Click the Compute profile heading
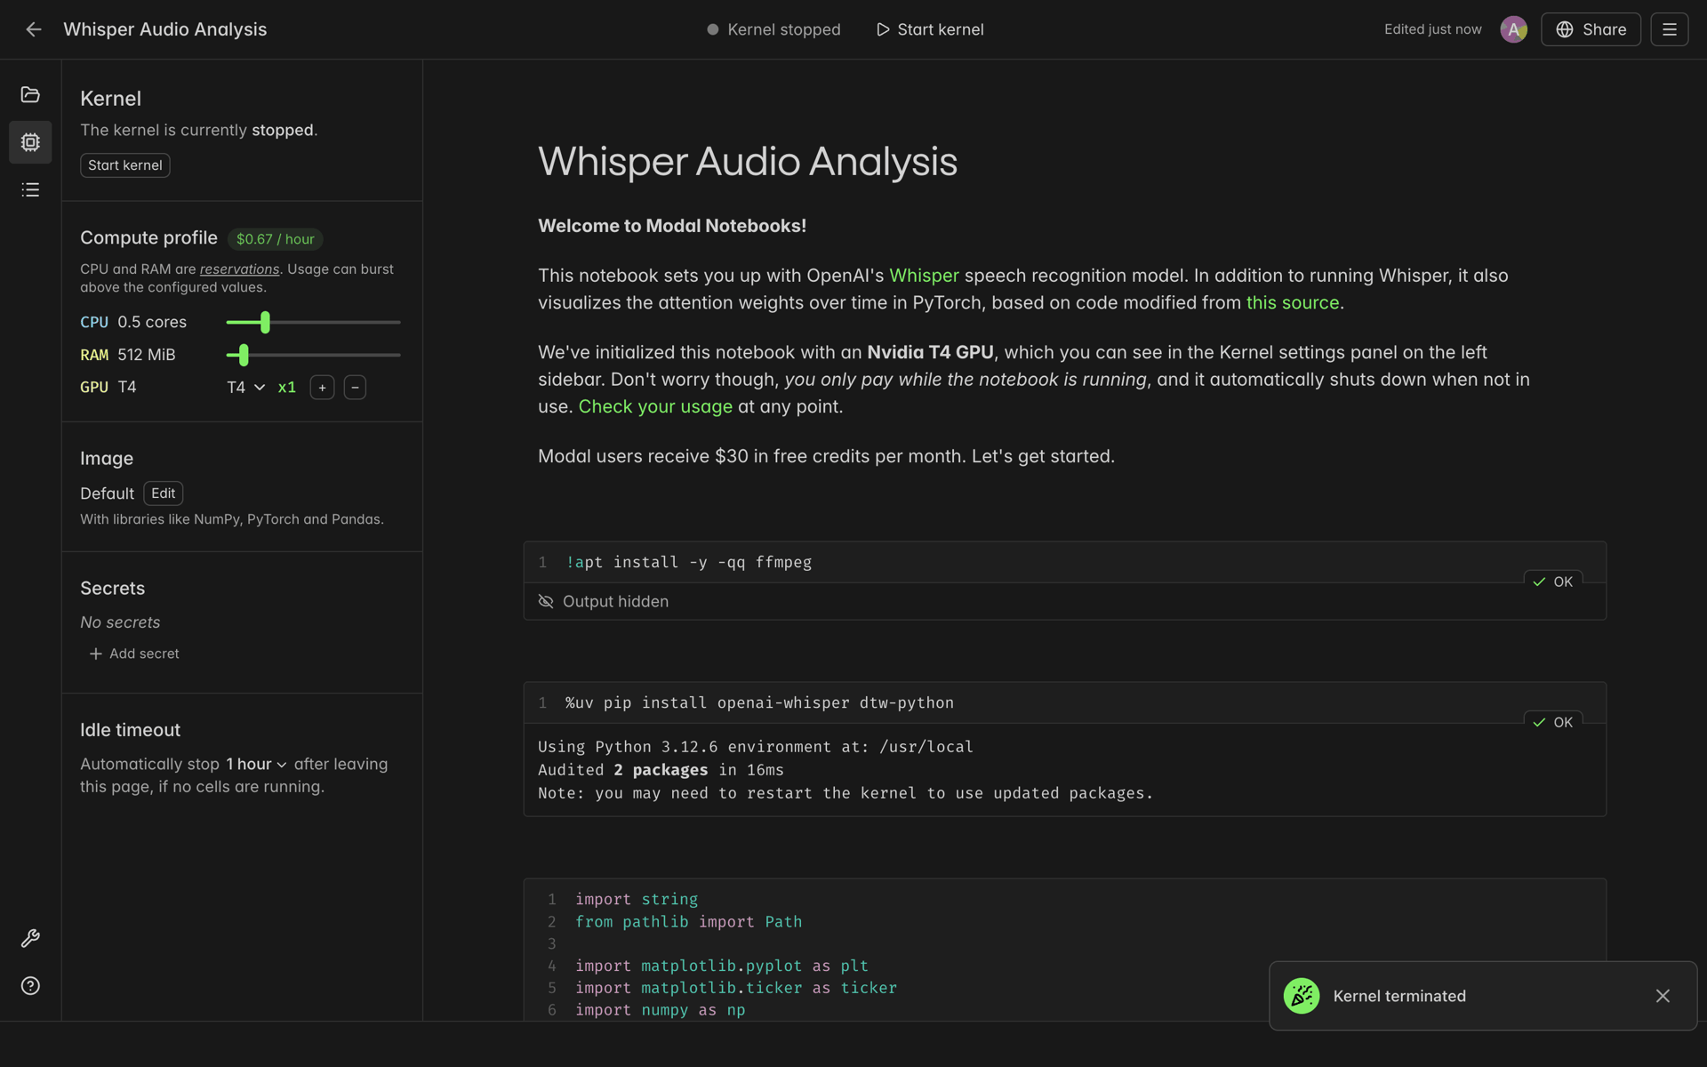The width and height of the screenshot is (1707, 1067). [x=148, y=238]
